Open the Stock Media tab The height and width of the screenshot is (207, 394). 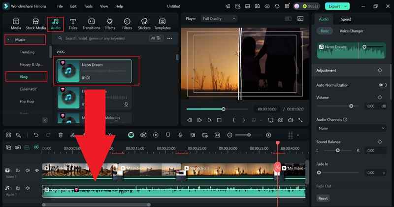pos(35,24)
